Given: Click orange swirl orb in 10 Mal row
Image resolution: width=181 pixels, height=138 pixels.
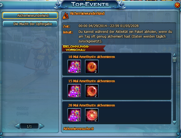Looking at the screenshot, I should point(92,67).
